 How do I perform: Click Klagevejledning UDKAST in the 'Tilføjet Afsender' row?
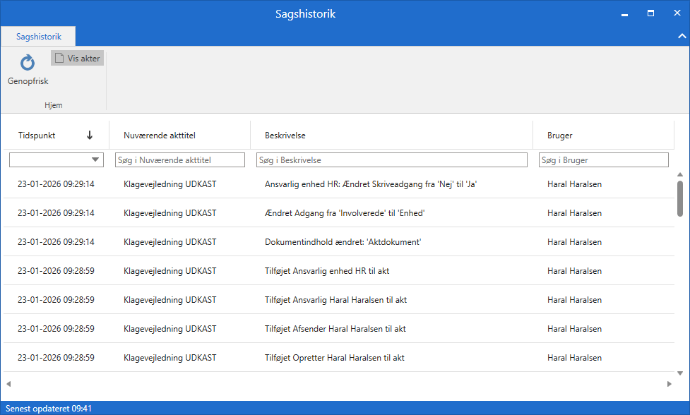pyautogui.click(x=170, y=330)
